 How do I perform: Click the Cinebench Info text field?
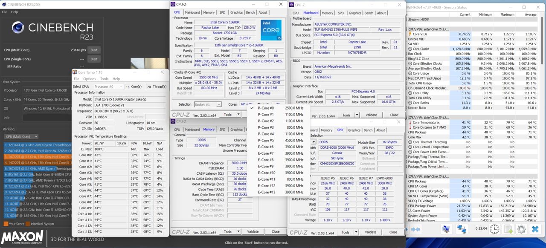tap(47, 118)
